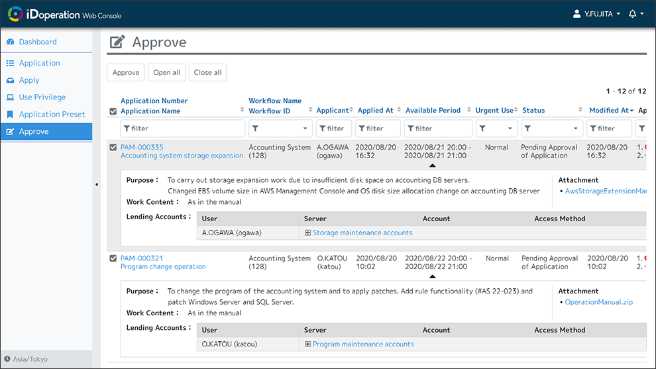
Task: Open Dashboard in the sidebar
Action: 38,42
